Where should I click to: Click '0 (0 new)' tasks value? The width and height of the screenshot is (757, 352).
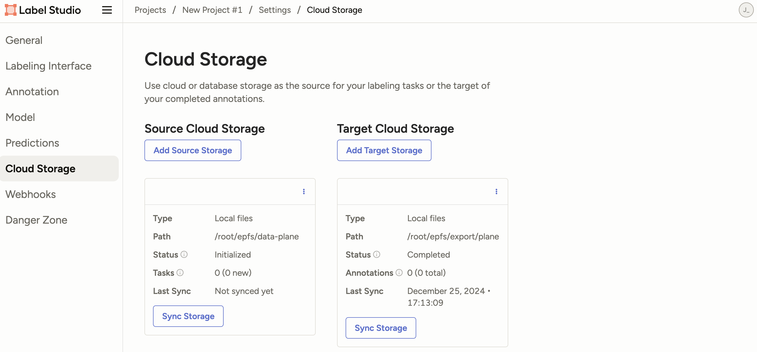tap(233, 273)
